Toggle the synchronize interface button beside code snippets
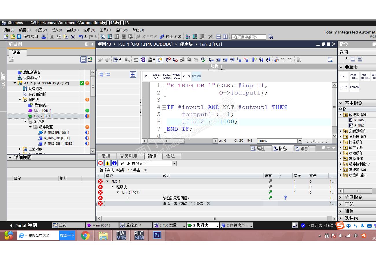Image resolution: width=376 pixels, height=260 pixels. pos(133,75)
